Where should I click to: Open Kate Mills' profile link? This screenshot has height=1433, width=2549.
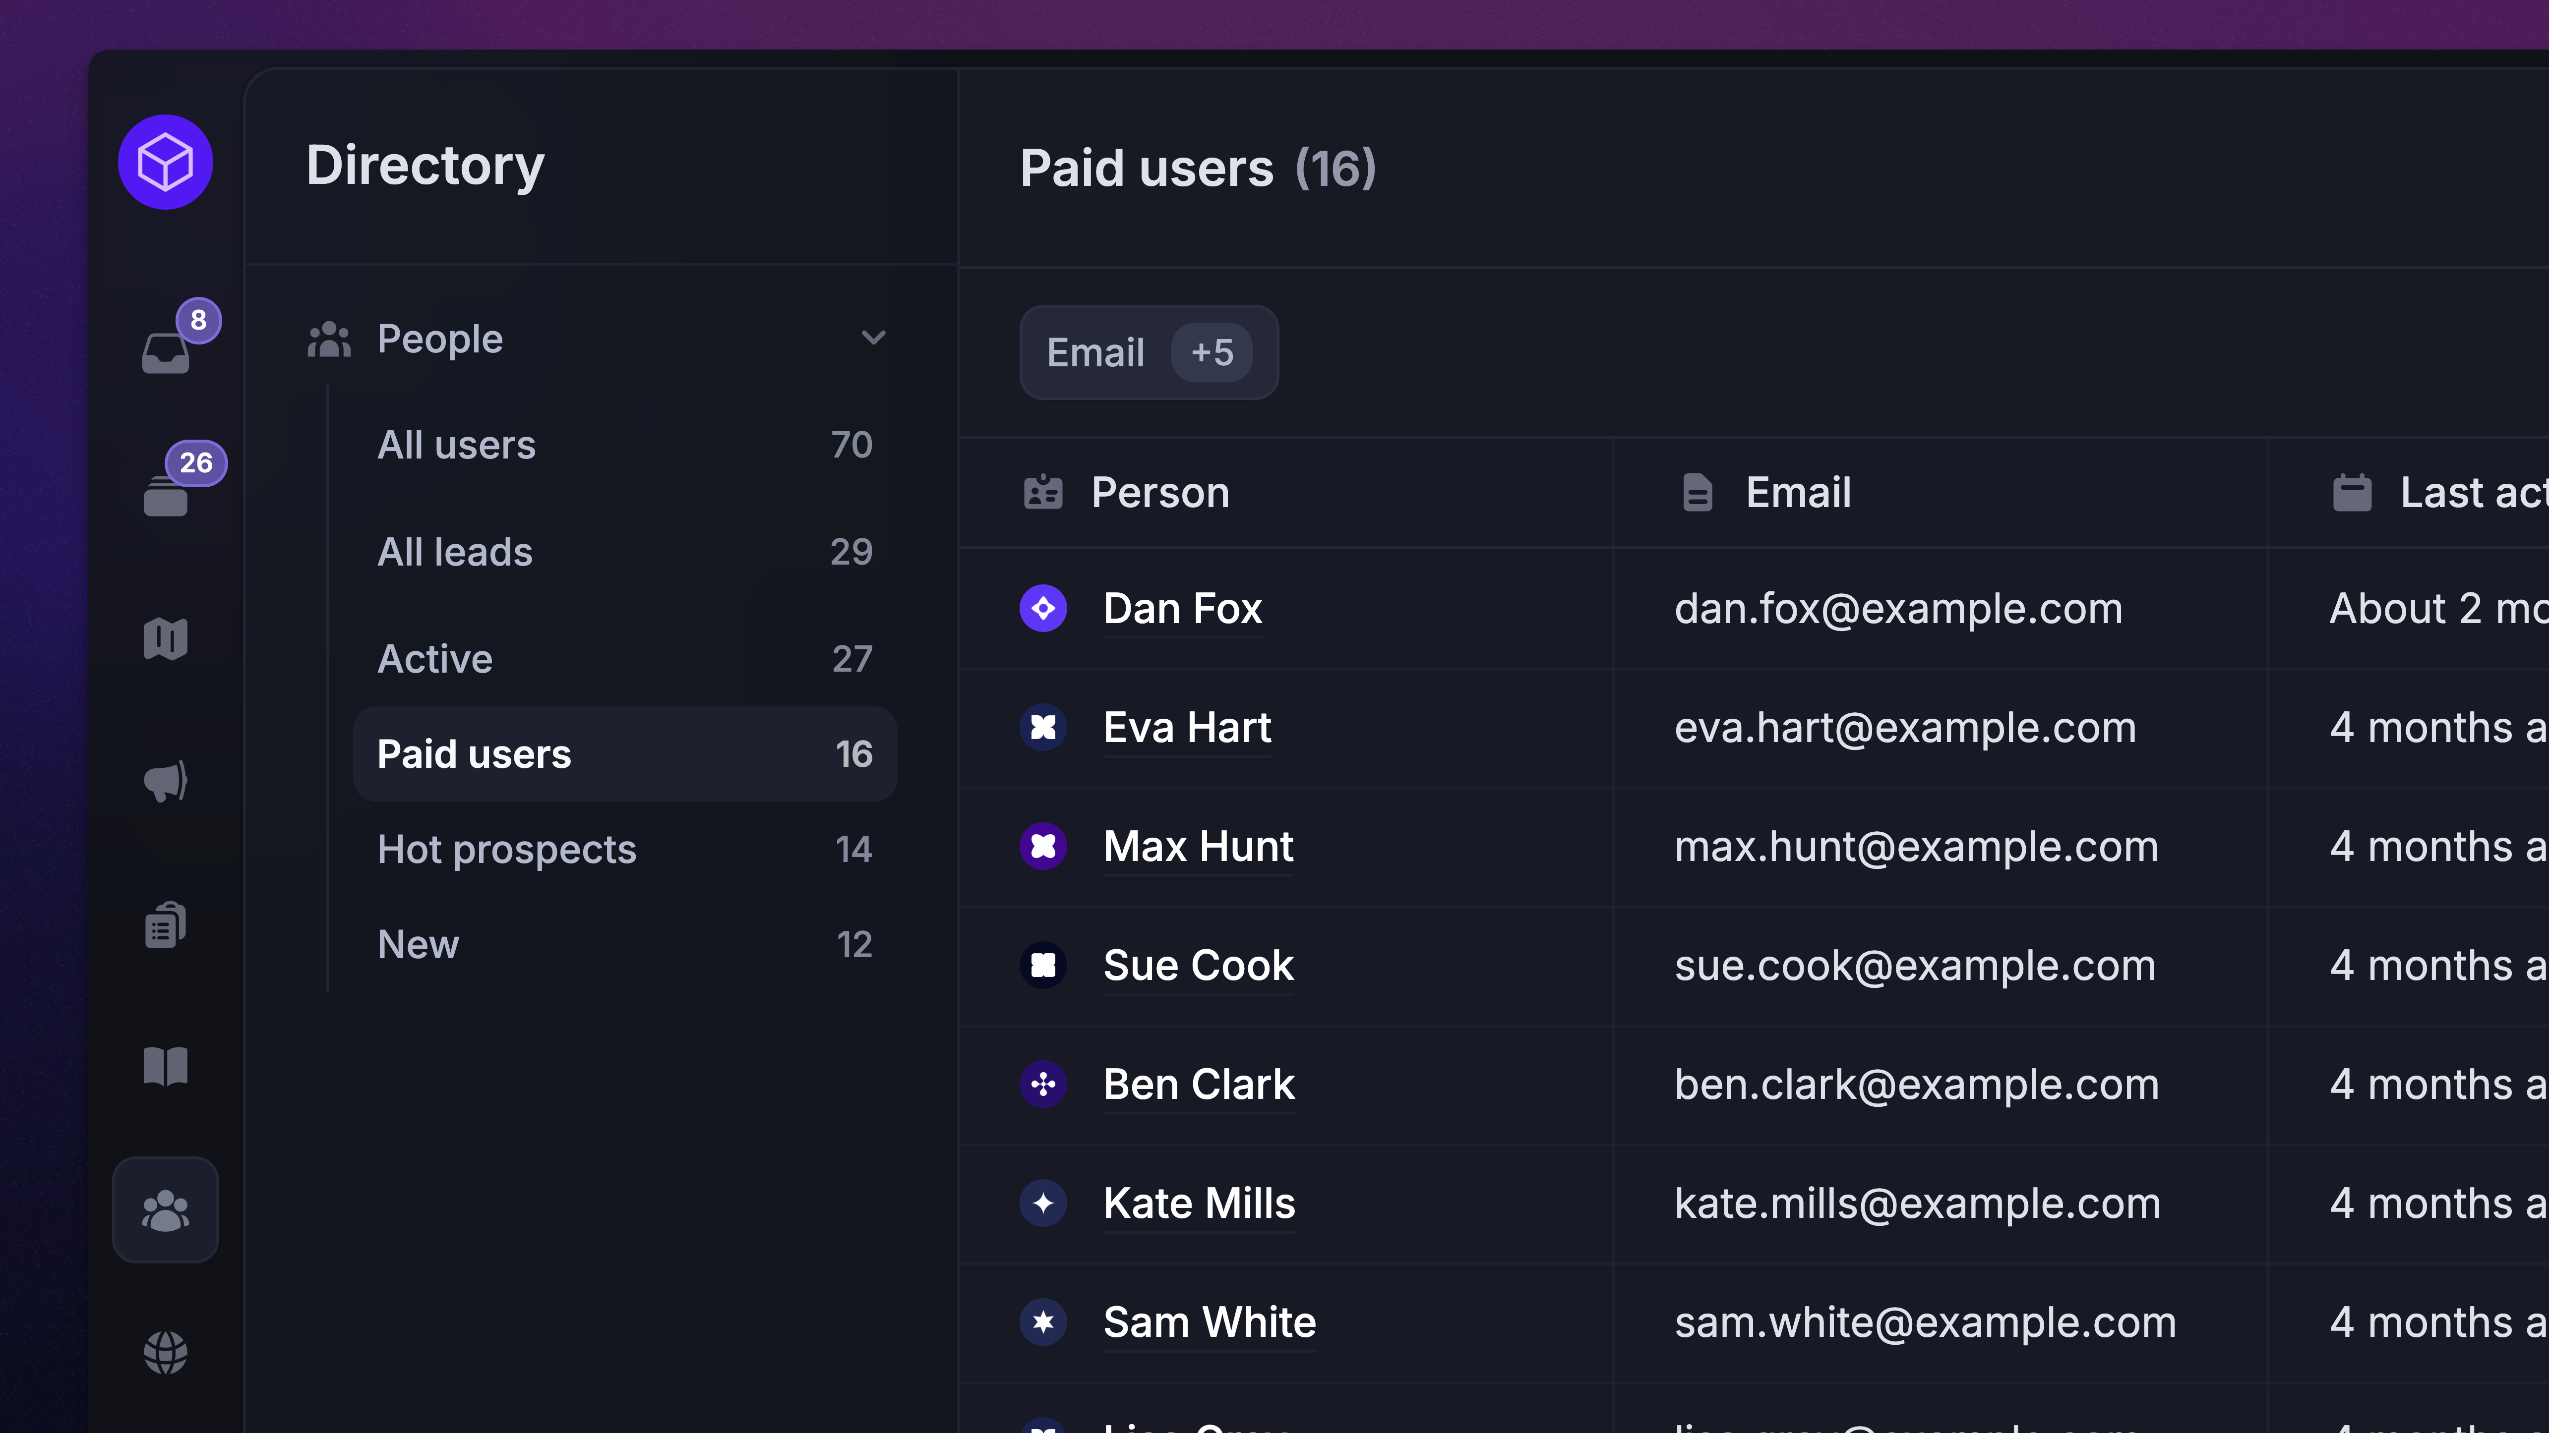click(x=1198, y=1204)
